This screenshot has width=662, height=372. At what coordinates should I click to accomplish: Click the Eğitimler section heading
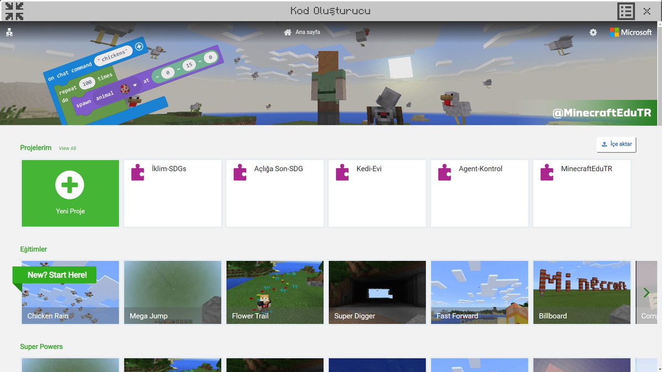pos(34,249)
